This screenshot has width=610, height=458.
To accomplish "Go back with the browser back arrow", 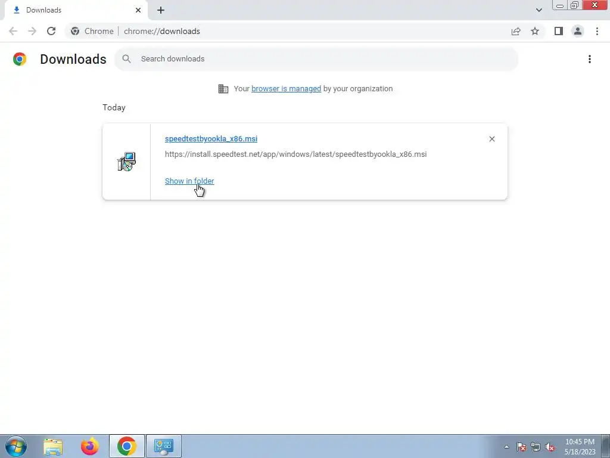I will point(13,31).
